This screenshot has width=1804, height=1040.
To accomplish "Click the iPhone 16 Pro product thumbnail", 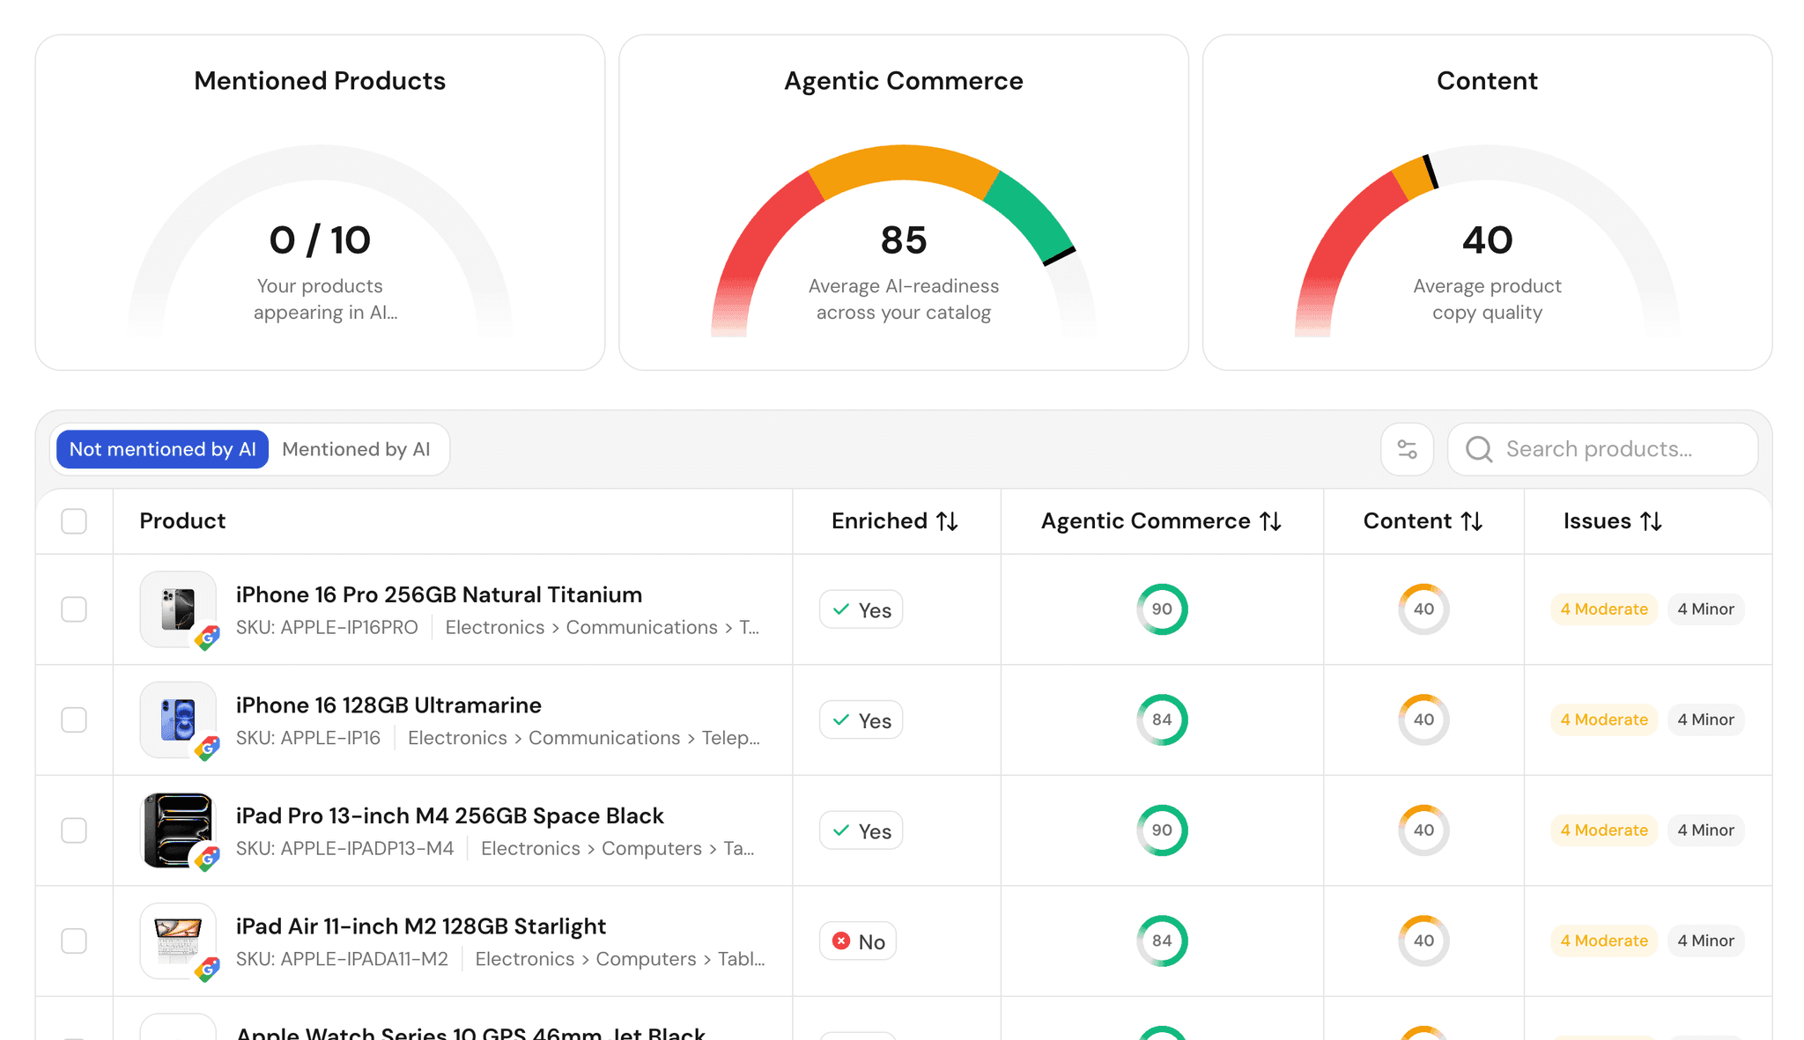I will [178, 609].
